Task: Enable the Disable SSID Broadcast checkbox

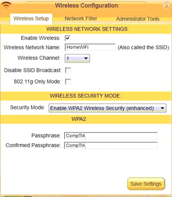Action: pyautogui.click(x=68, y=70)
